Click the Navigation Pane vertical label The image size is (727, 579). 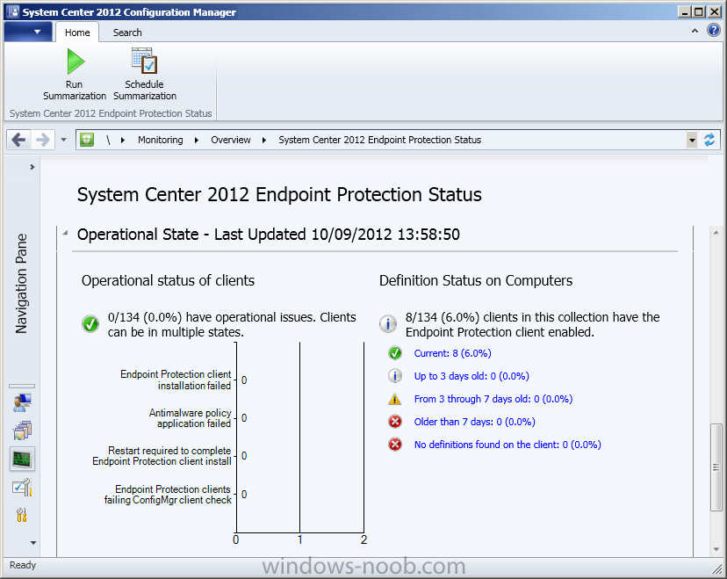(x=21, y=284)
